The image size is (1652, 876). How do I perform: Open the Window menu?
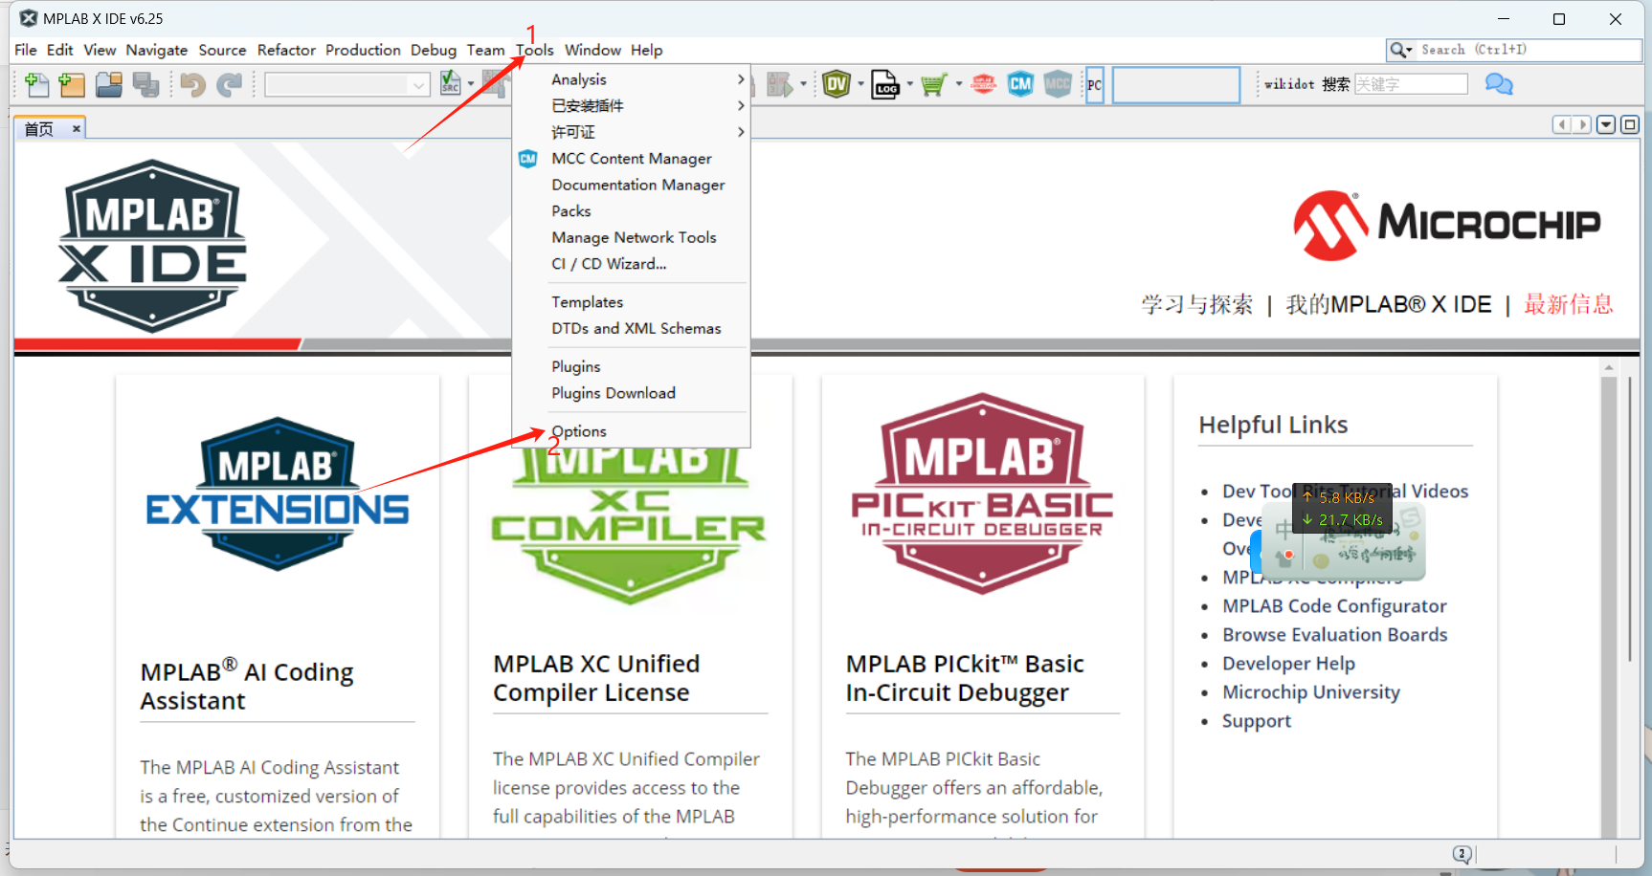click(592, 50)
